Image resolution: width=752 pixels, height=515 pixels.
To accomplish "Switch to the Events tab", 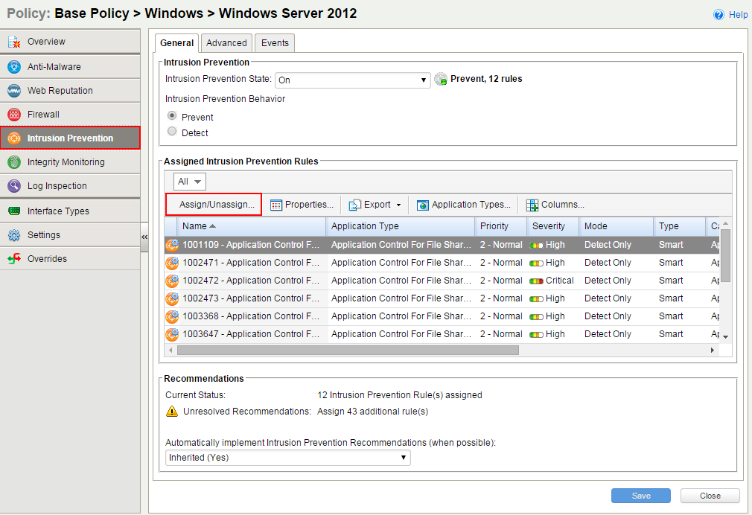I will tap(275, 43).
